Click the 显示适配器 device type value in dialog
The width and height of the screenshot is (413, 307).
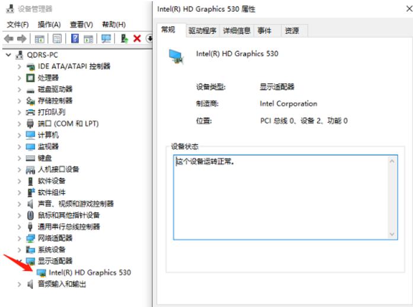277,87
